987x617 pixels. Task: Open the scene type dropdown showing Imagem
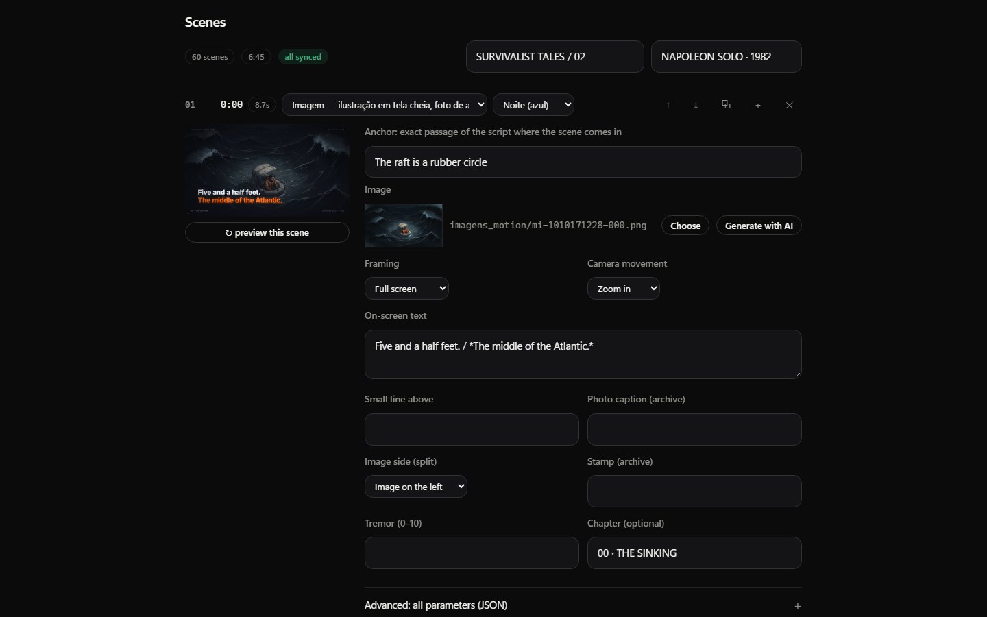[x=385, y=105]
